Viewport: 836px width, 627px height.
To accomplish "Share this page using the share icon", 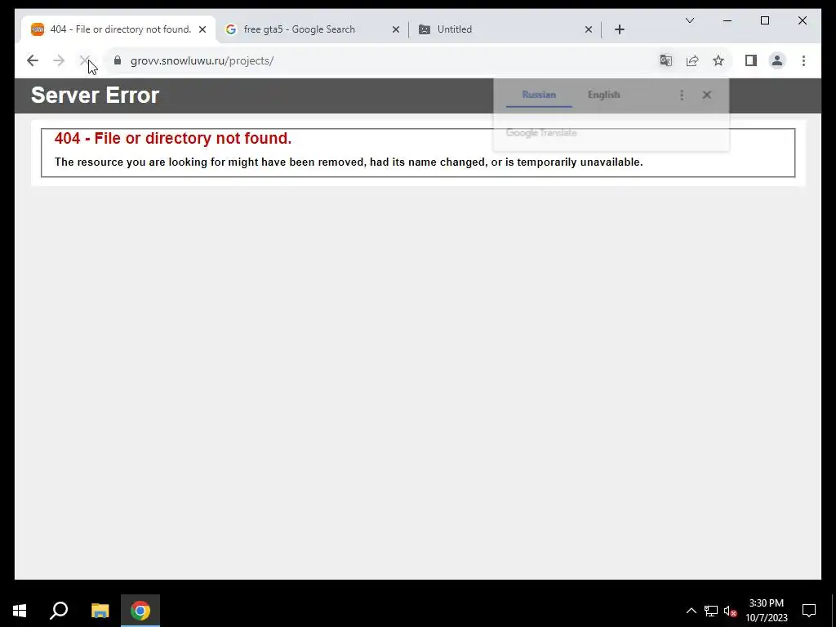I will 692,60.
